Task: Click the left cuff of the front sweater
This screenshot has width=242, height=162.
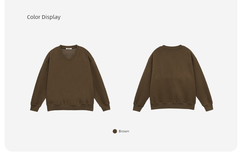Action: pos(35,108)
